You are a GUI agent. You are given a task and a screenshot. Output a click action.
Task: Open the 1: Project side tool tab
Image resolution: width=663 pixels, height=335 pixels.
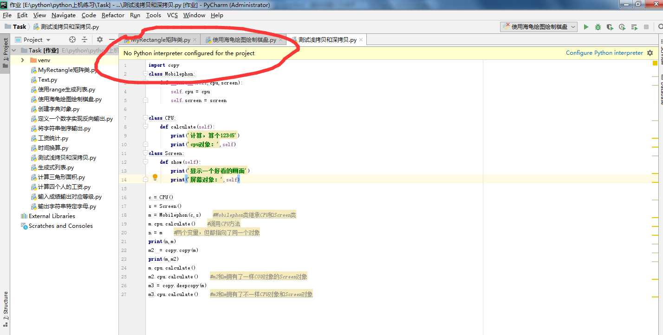coord(6,52)
